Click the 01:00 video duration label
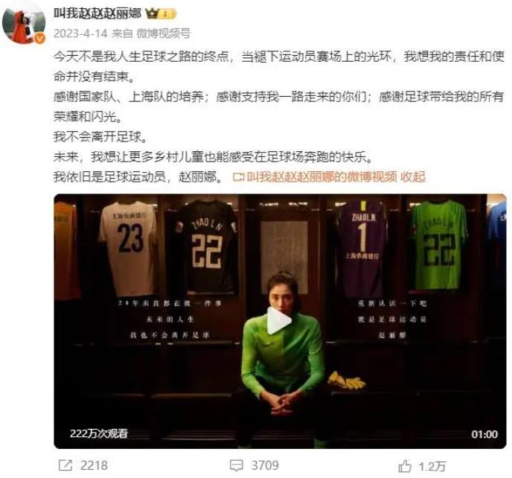This screenshot has height=478, width=512. (484, 434)
